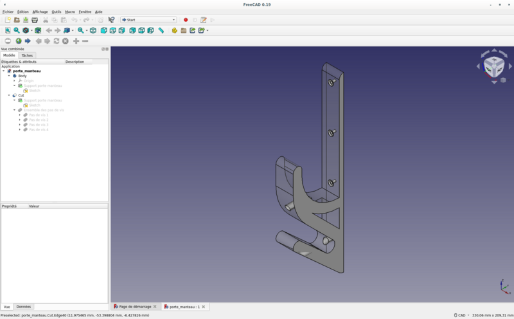The width and height of the screenshot is (514, 319).
Task: Expand the Pas de vis 3 node
Action: tap(20, 125)
